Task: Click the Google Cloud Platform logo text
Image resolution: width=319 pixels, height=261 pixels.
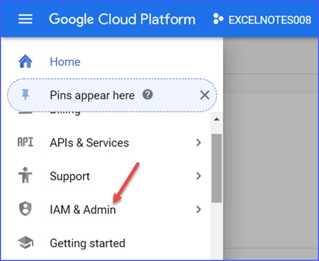Action: pyautogui.click(x=122, y=20)
